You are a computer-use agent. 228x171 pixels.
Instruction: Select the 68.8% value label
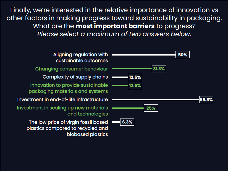206,100
